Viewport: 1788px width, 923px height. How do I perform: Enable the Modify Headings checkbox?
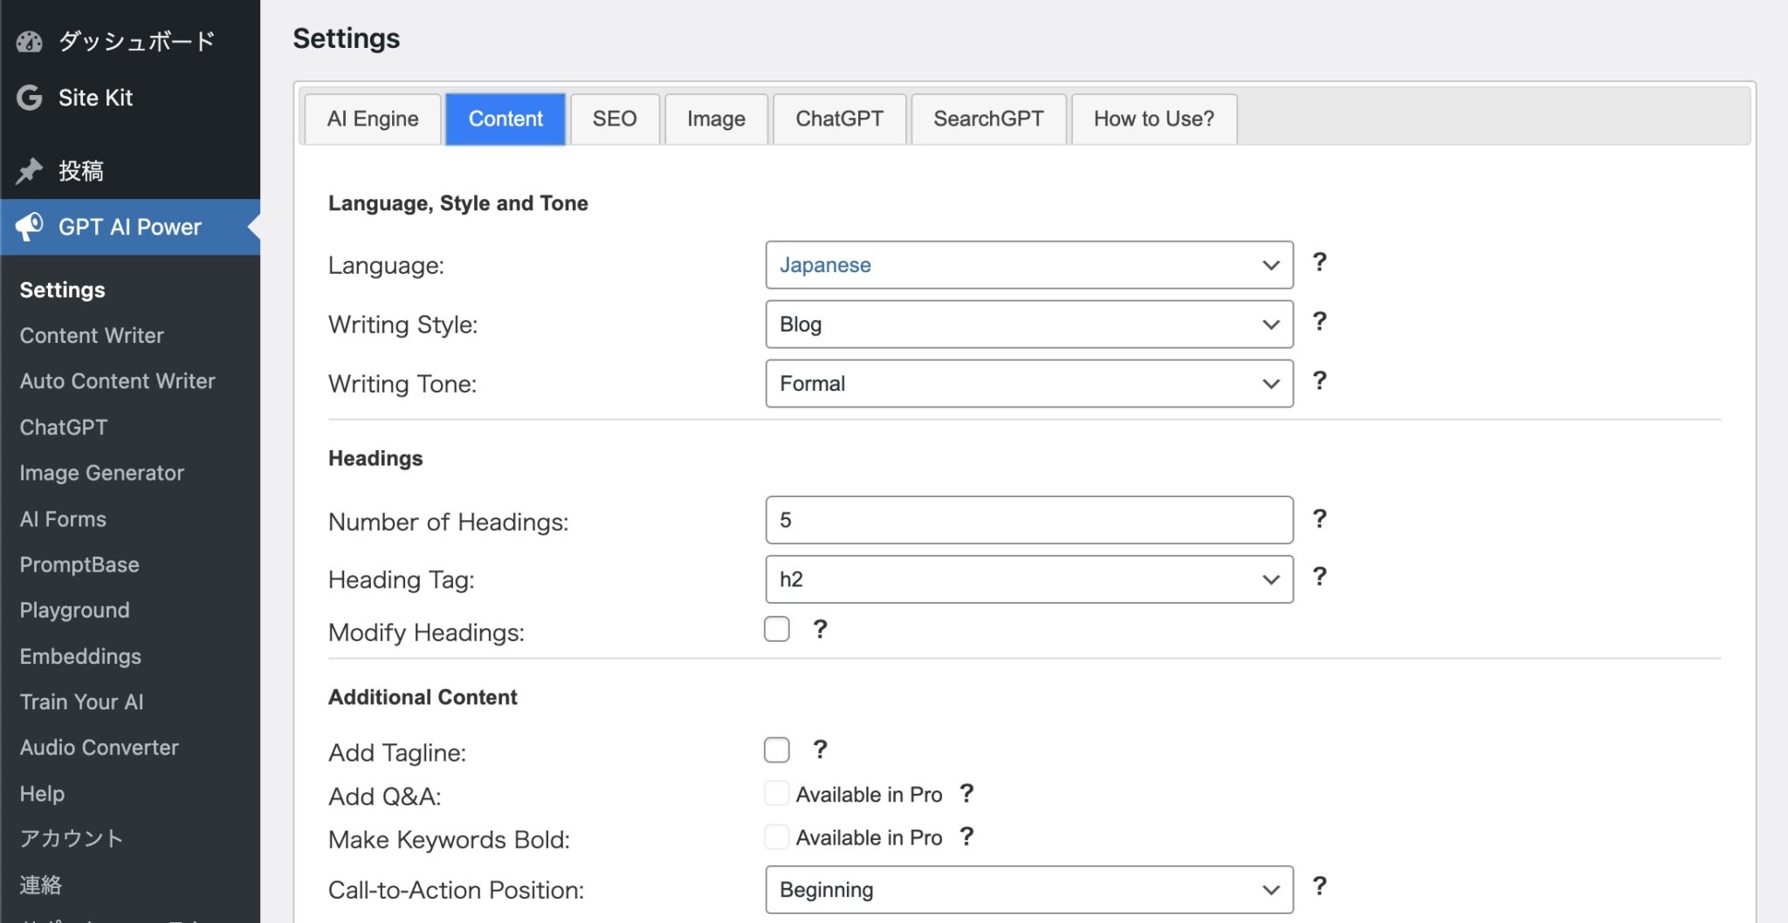776,629
